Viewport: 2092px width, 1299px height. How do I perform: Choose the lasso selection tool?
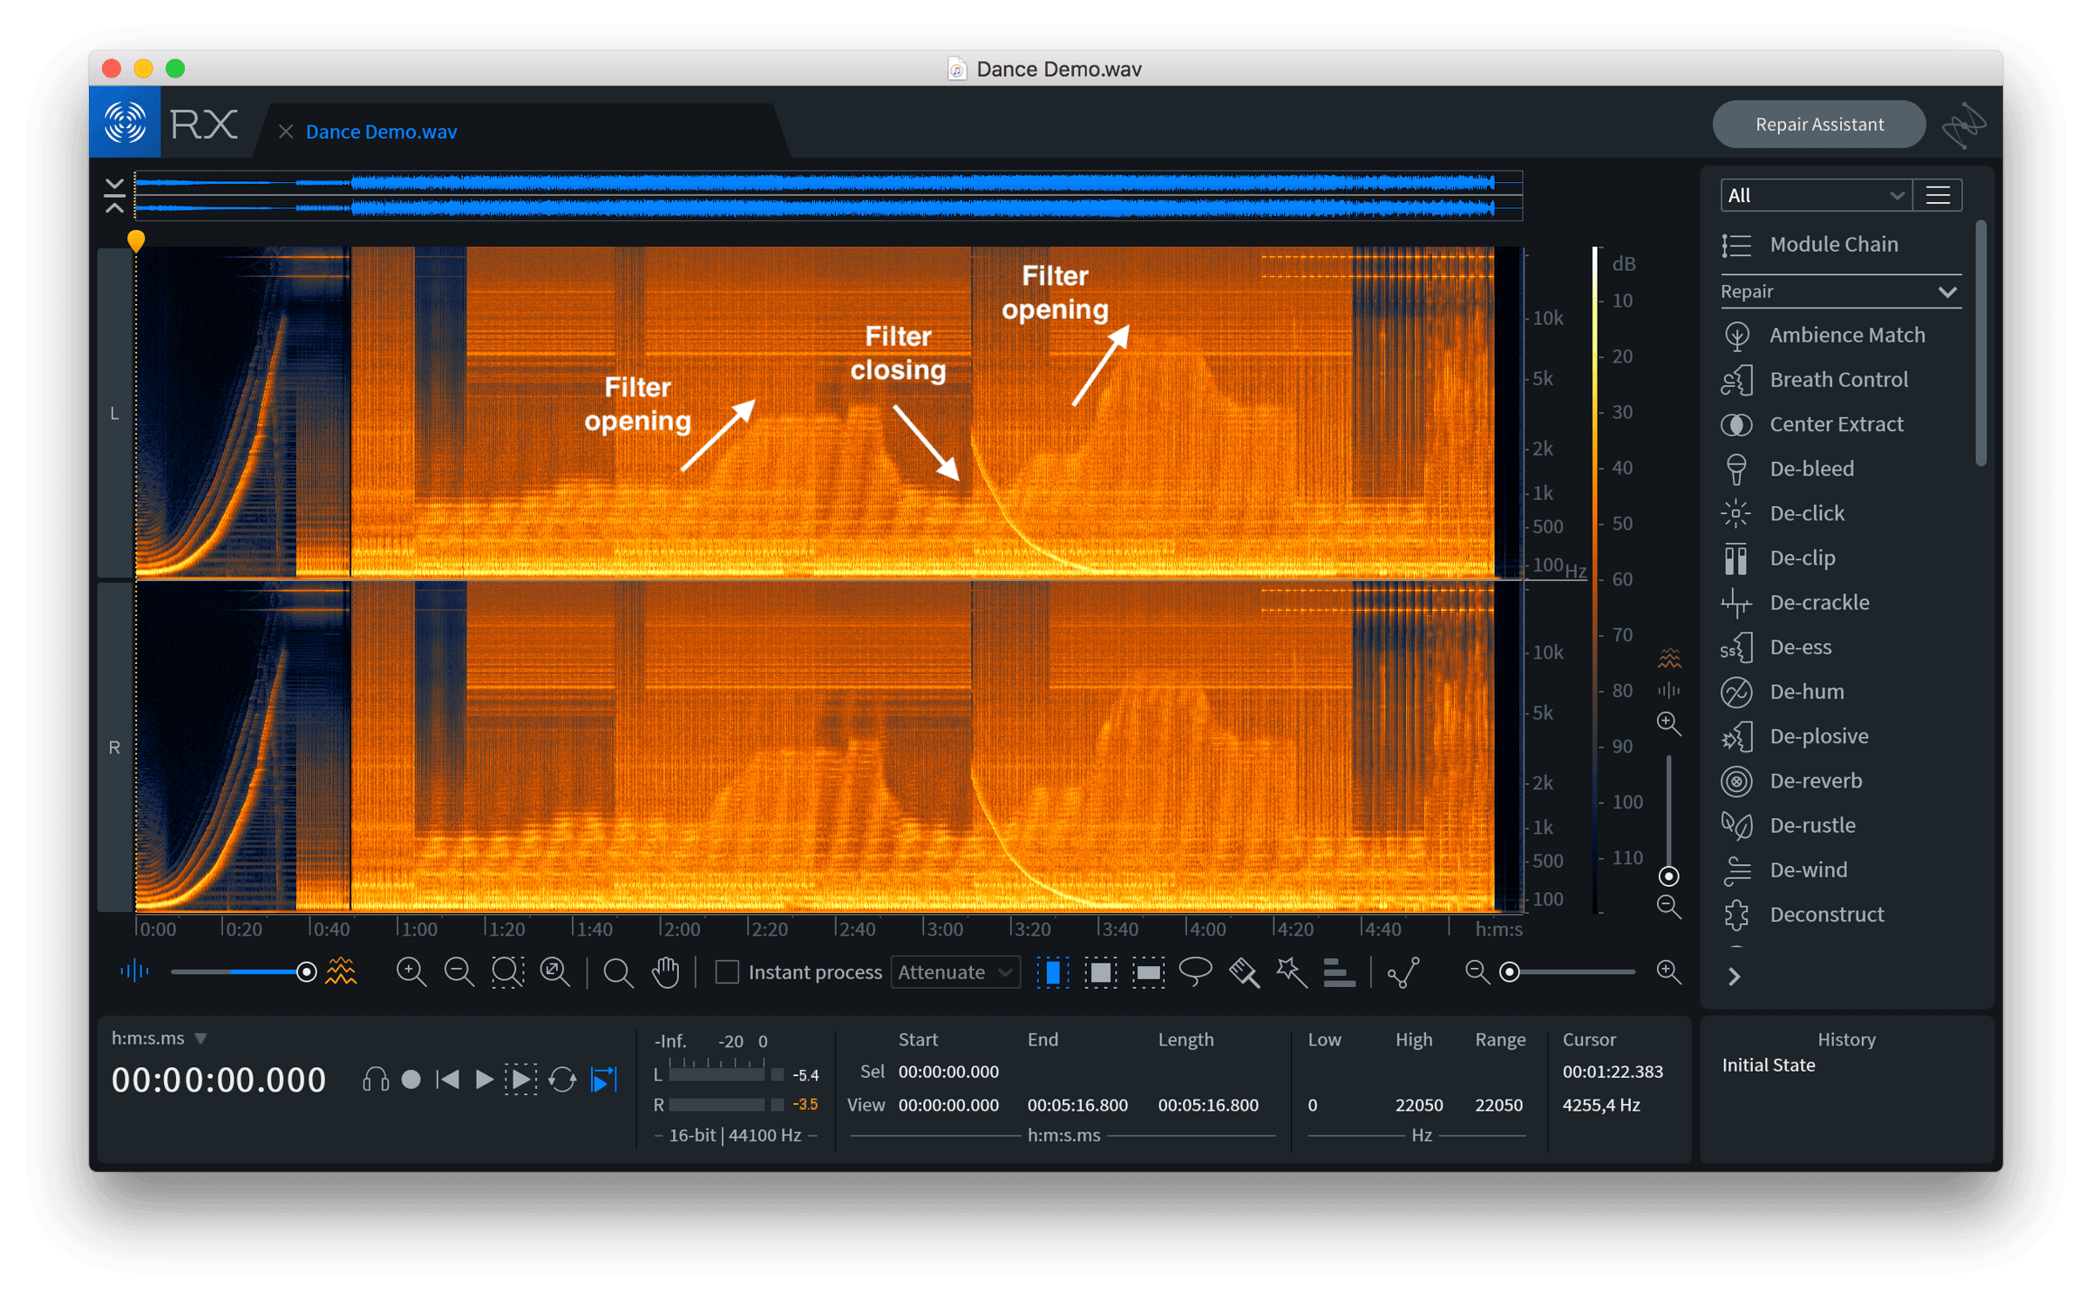pyautogui.click(x=1196, y=972)
